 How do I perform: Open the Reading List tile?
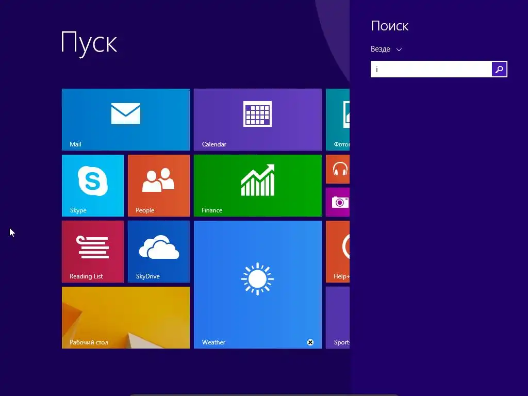point(93,252)
